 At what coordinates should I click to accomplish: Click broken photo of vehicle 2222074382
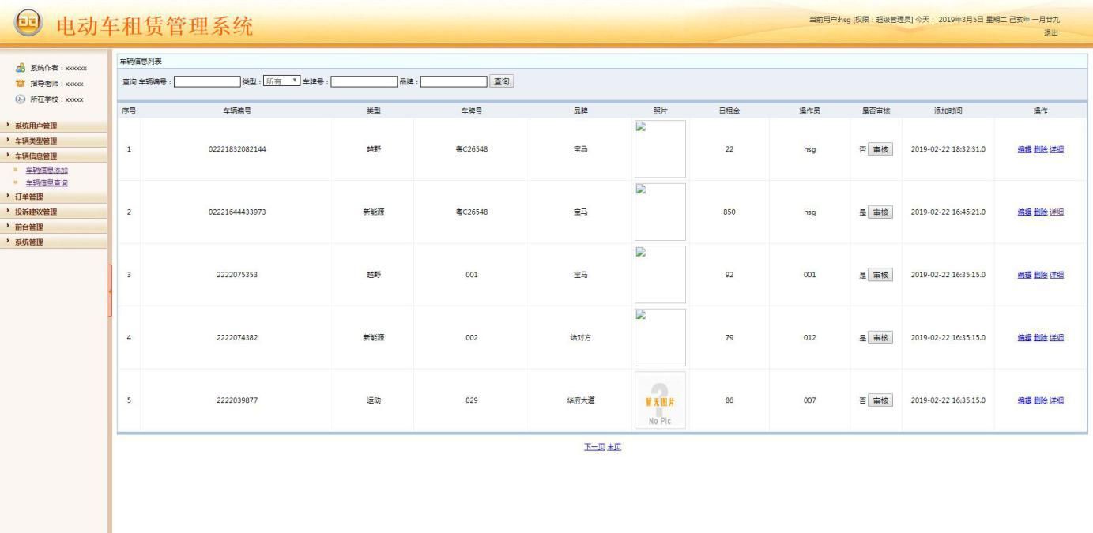(x=660, y=337)
